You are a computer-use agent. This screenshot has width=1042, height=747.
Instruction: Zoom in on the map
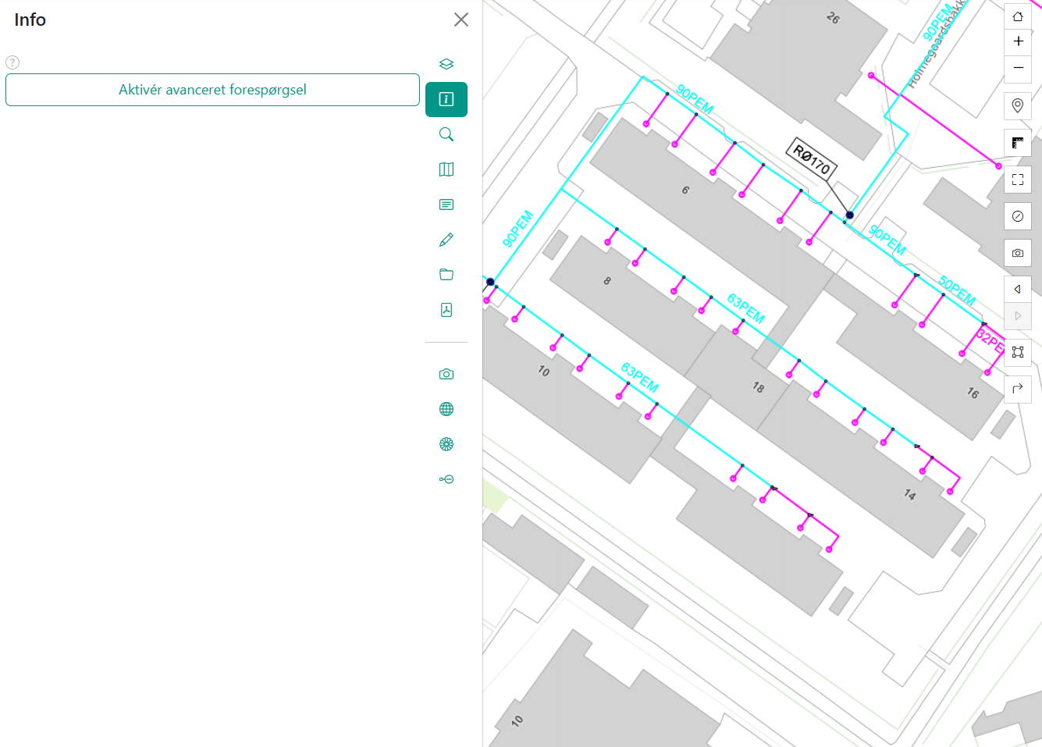pos(1018,41)
